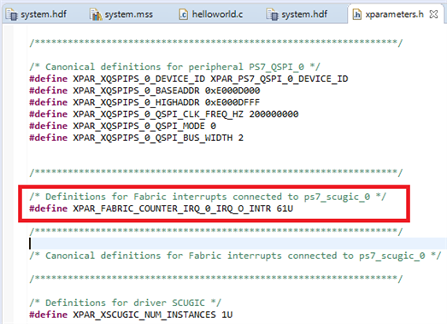Click the XPAR_XSCUGIC_NUM_INSTANCES define line
The image size is (447, 324).
click(x=131, y=315)
